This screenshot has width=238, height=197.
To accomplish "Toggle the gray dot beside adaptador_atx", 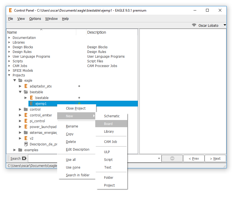I will (x=79, y=86).
